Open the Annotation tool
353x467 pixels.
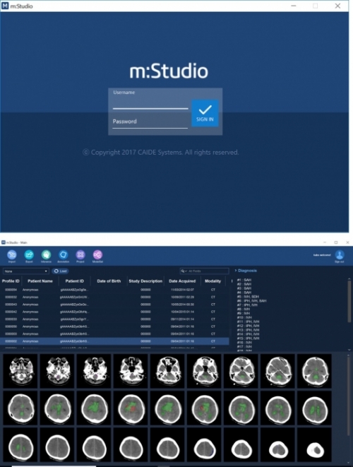tap(63, 254)
